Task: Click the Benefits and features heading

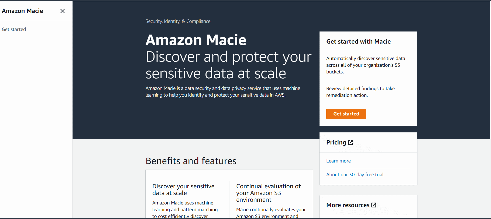Action: (191, 161)
